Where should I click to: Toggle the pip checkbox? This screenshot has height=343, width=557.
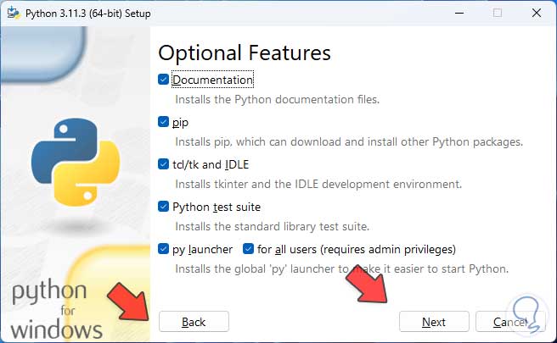(x=164, y=122)
